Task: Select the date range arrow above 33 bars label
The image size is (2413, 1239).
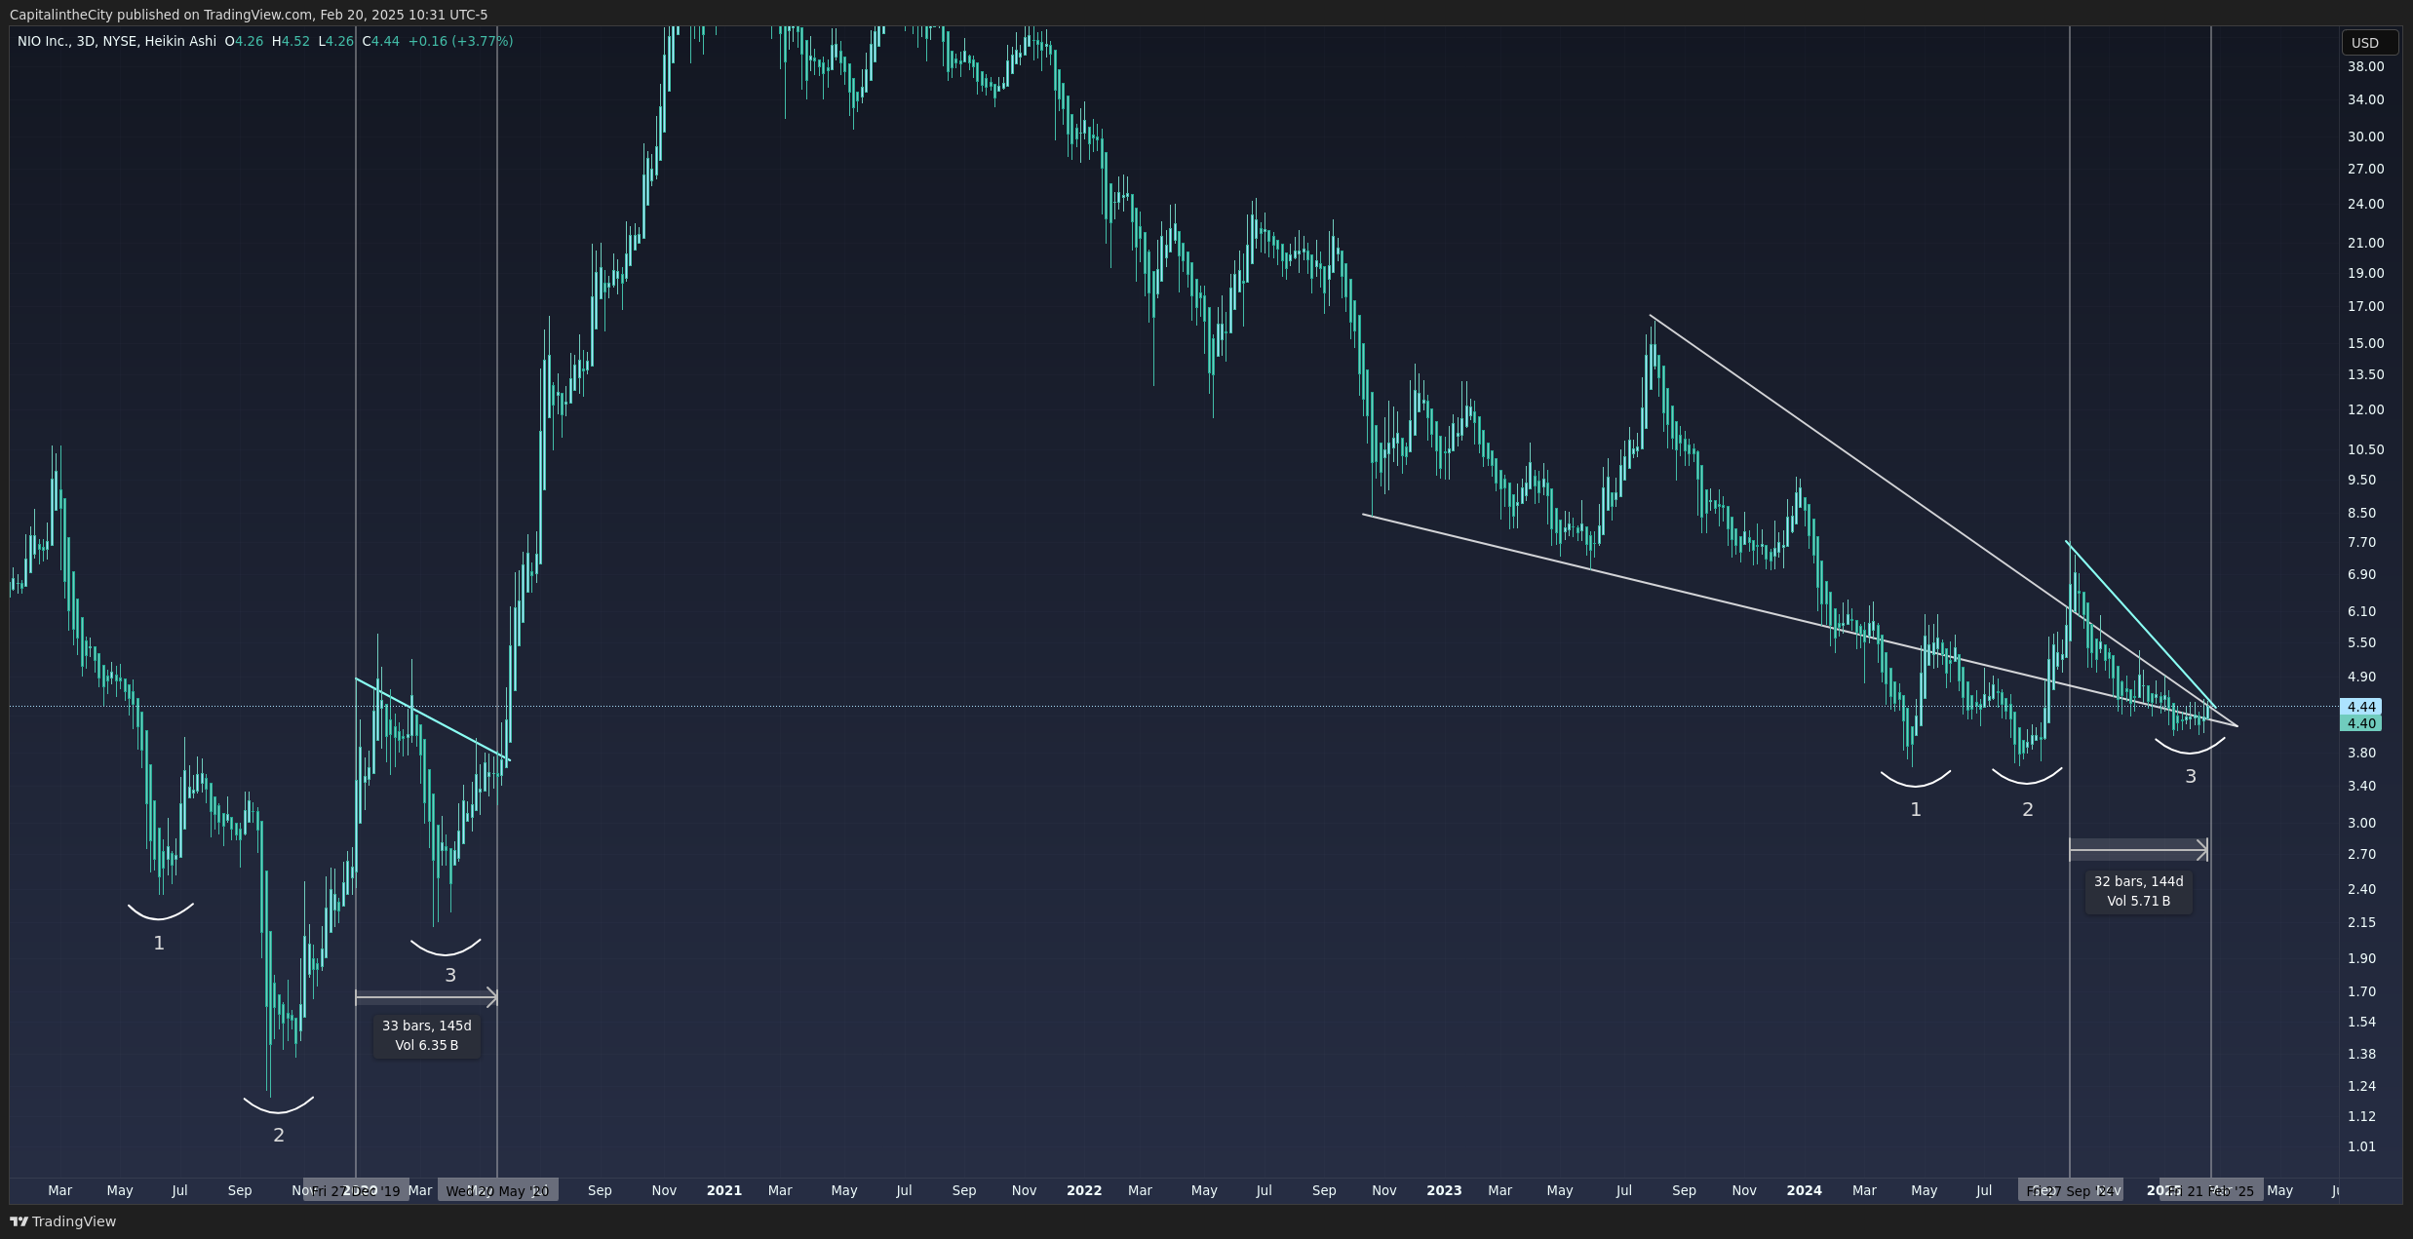Action: pyautogui.click(x=426, y=996)
